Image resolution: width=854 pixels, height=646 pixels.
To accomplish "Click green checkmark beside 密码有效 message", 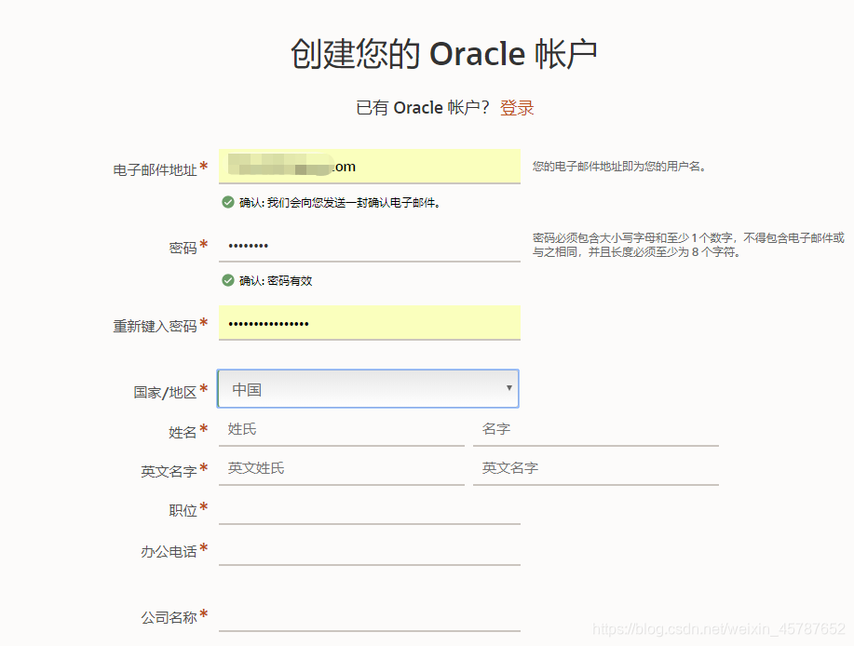I will pyautogui.click(x=228, y=280).
